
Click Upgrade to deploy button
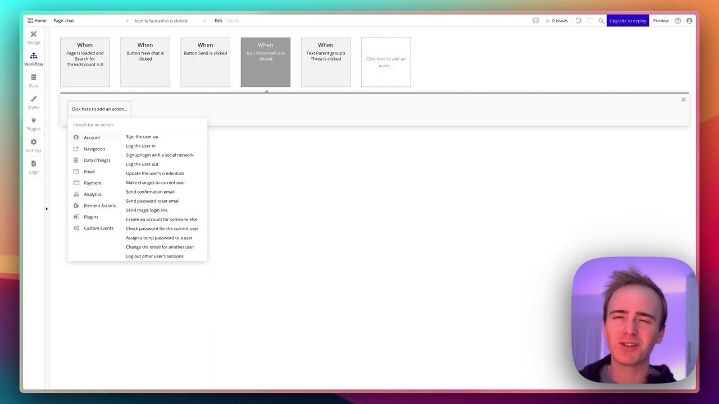(627, 21)
